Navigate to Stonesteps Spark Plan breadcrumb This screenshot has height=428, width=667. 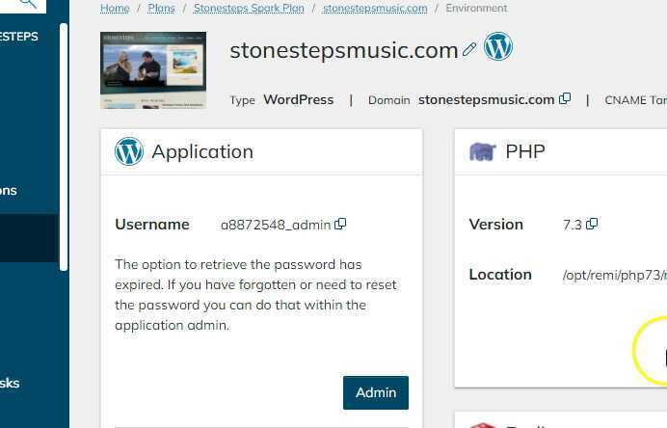click(249, 9)
